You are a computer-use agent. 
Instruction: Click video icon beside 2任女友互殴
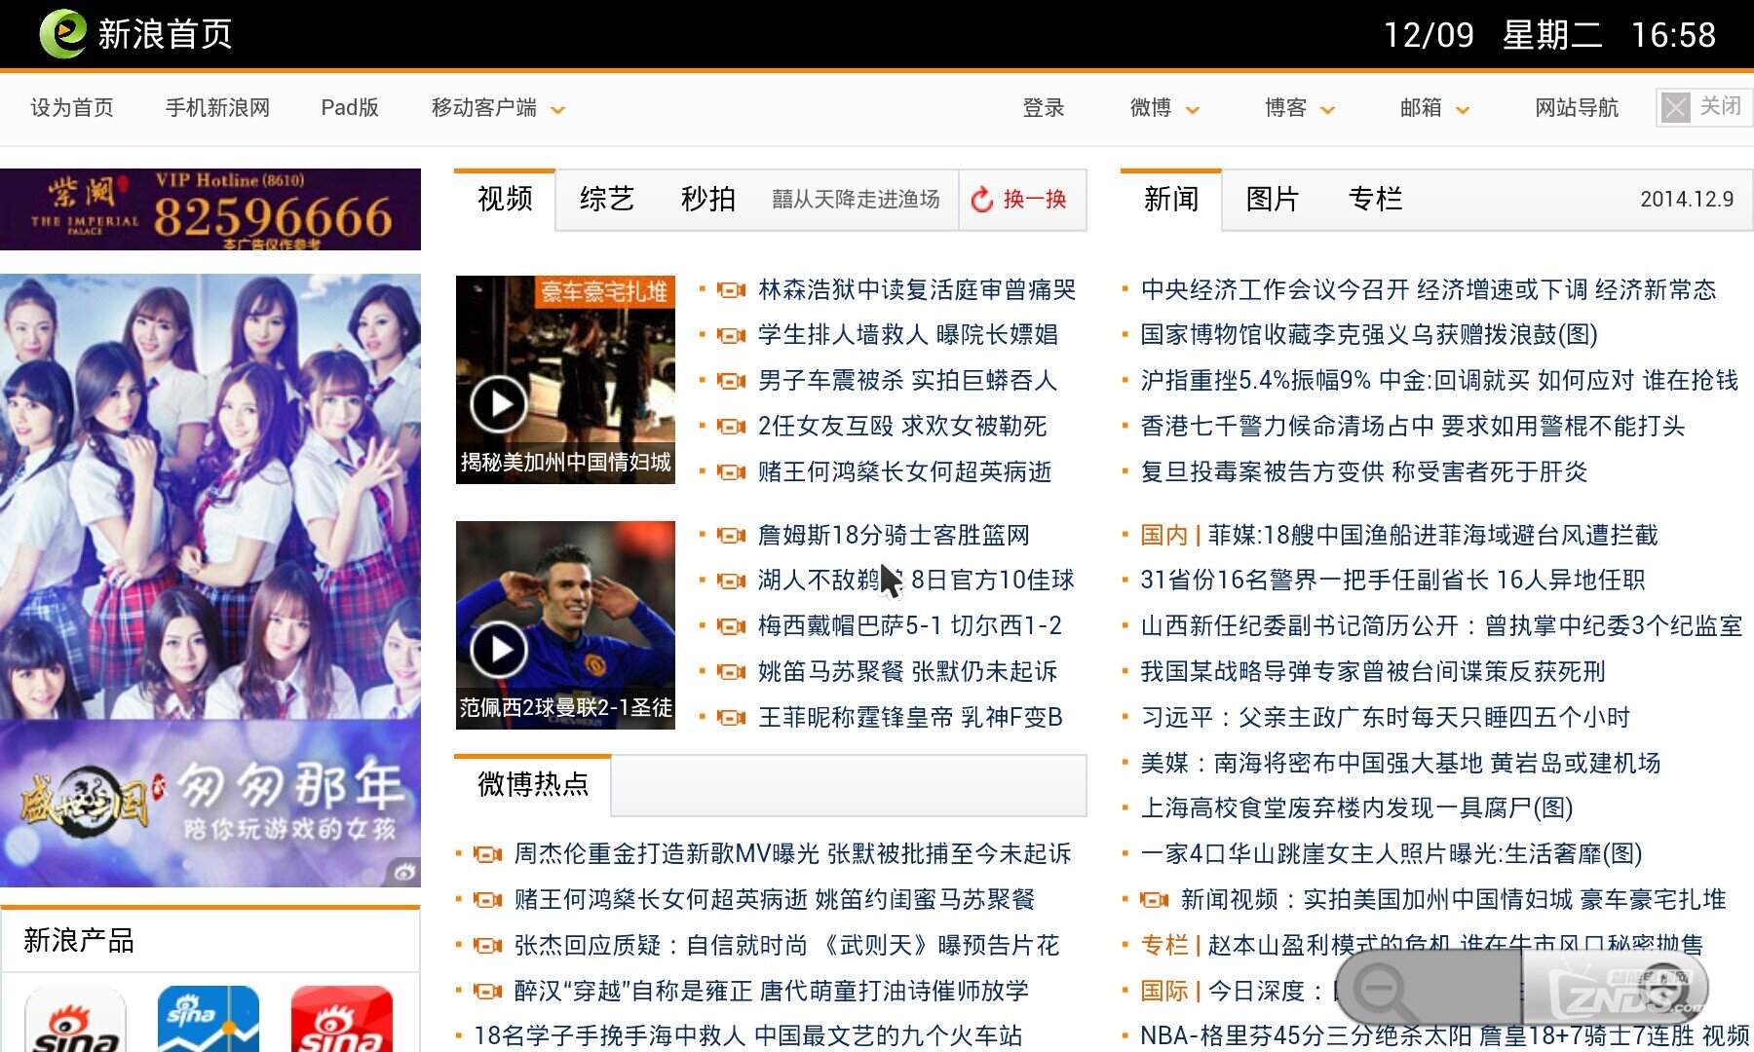point(731,427)
